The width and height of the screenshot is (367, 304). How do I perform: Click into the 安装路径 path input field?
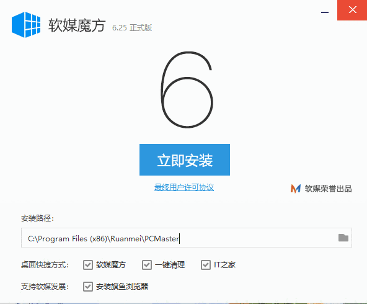[187, 238]
